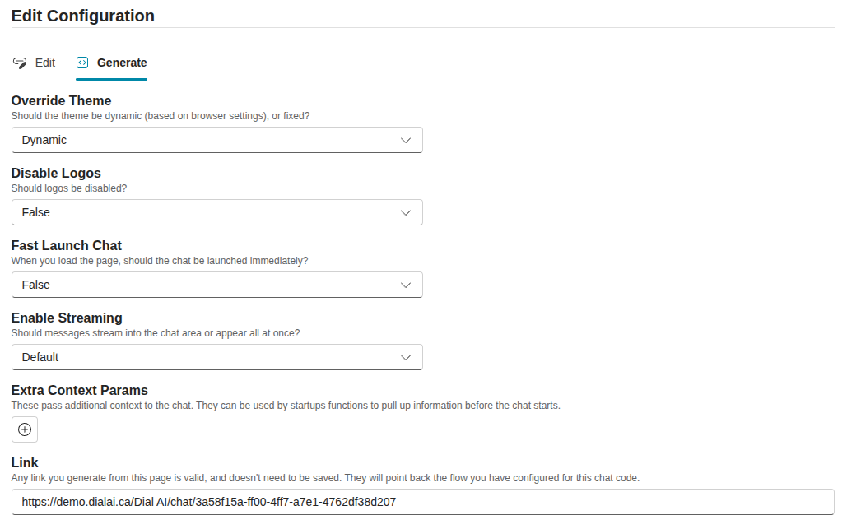
Task: Click the pencil icon on the Edit tab
Action: (x=19, y=62)
